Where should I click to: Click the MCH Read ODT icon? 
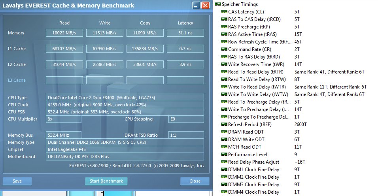(x=224, y=147)
